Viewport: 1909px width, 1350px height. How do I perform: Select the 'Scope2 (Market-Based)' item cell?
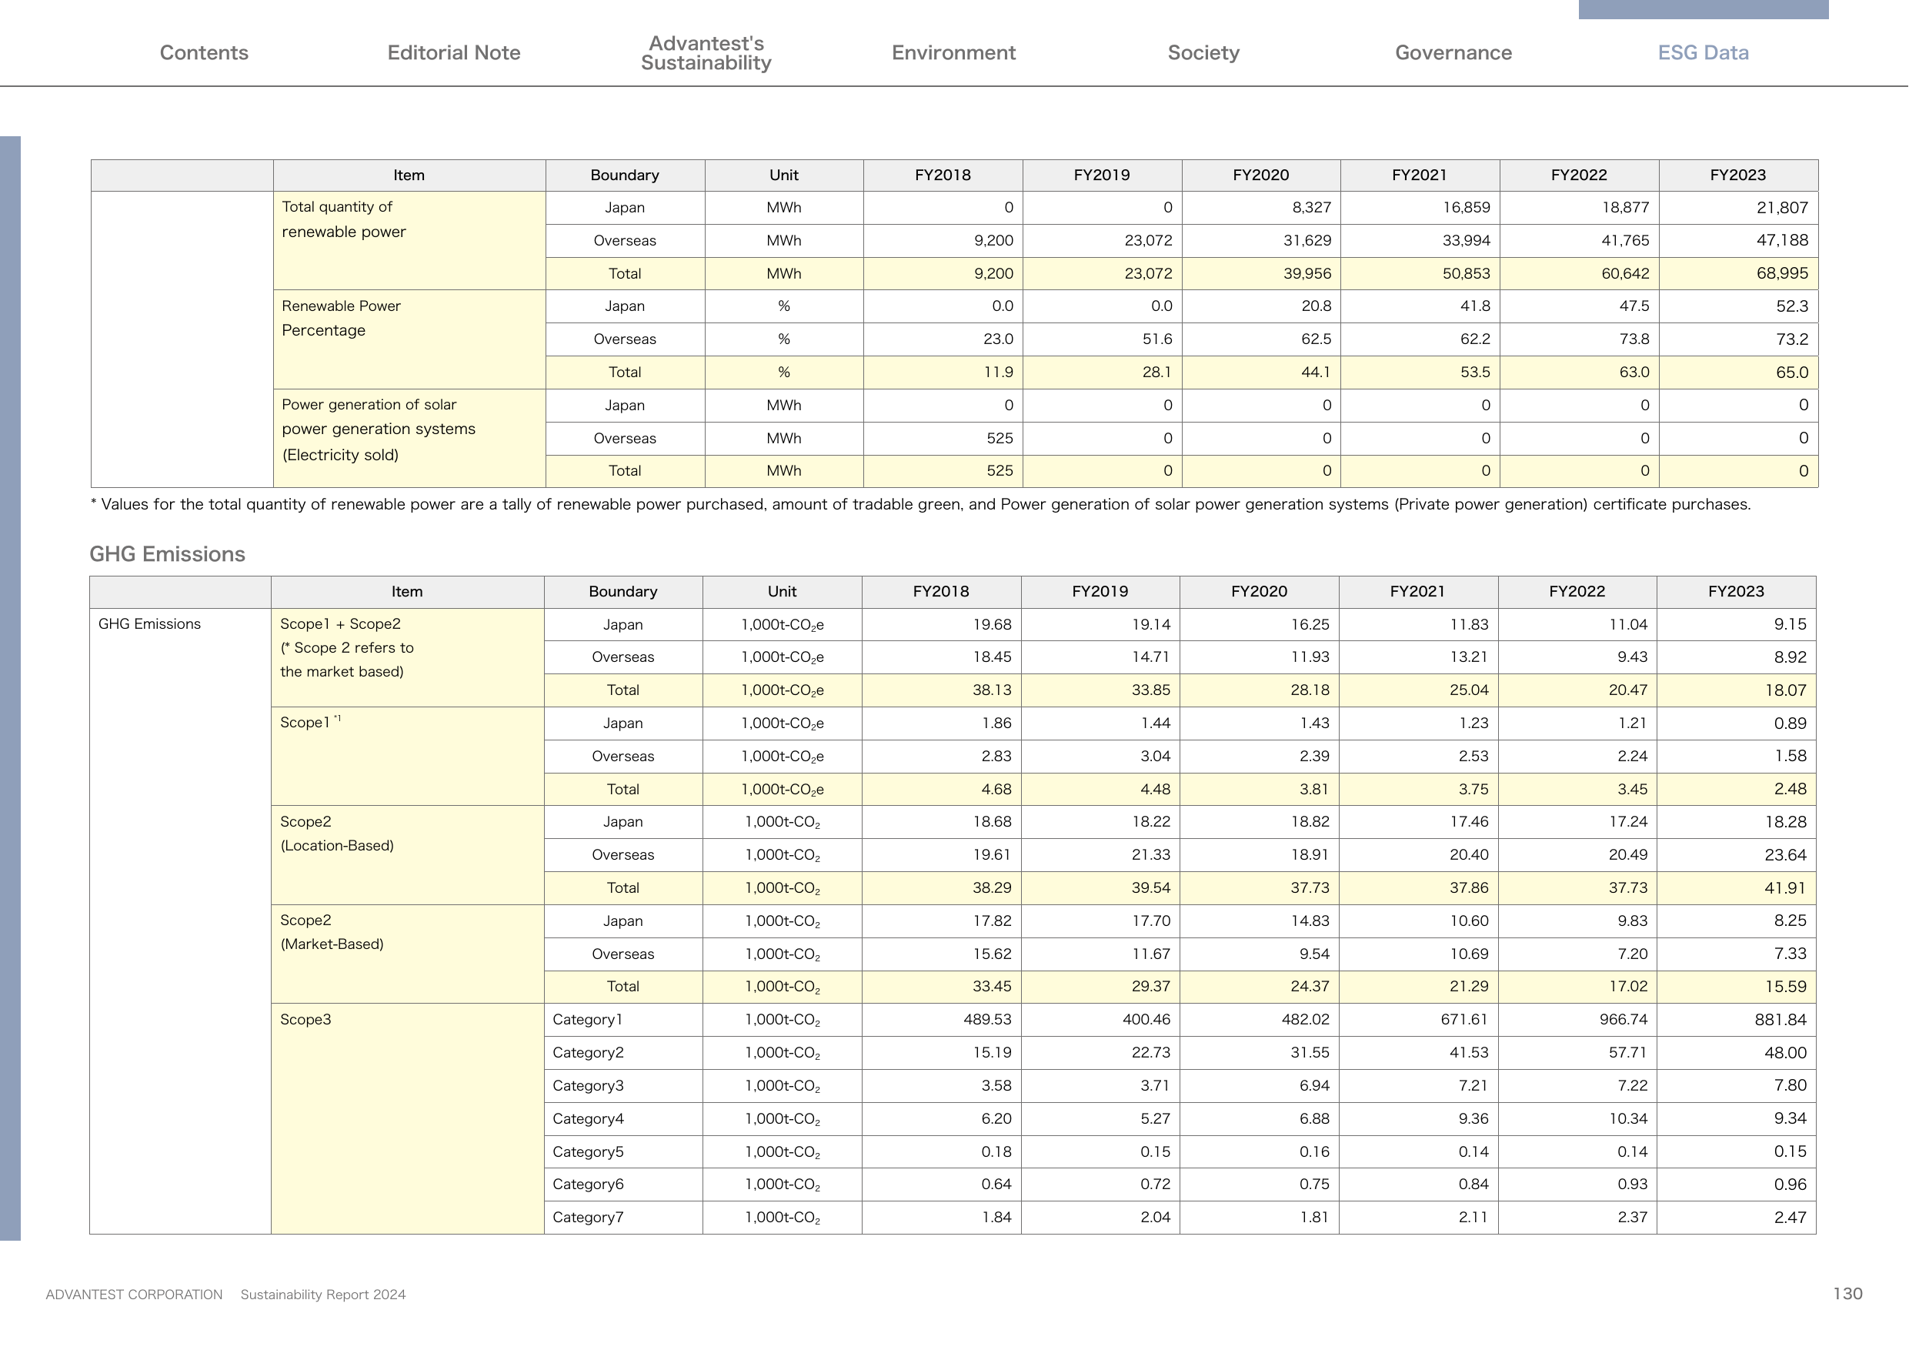click(x=407, y=954)
